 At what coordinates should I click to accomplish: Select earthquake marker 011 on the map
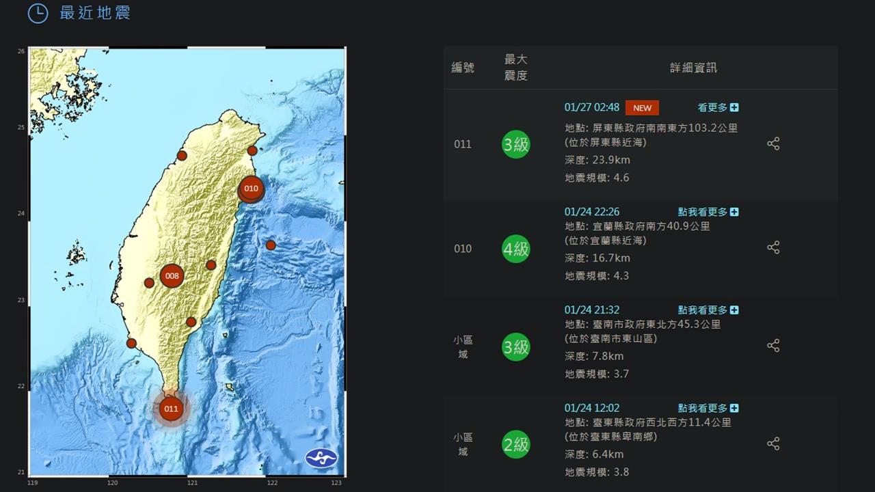(171, 409)
